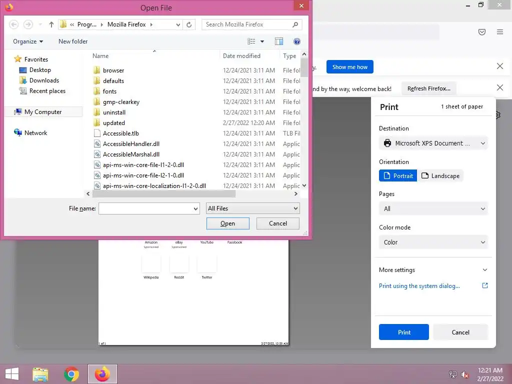This screenshot has height=384, width=512.
Task: Click the Refresh Firefox button
Action: click(428, 88)
